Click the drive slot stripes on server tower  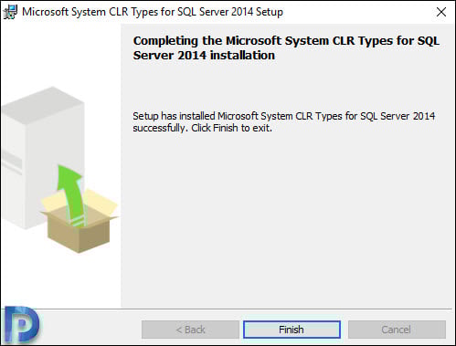[x=12, y=163]
